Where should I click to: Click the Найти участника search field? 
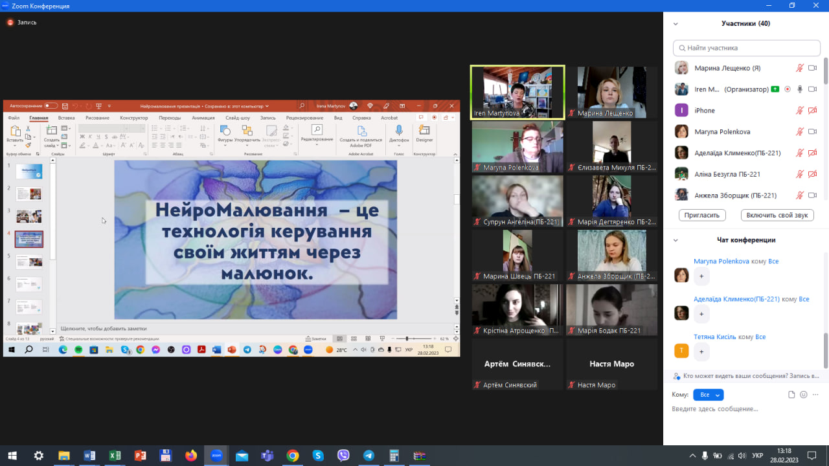(747, 48)
